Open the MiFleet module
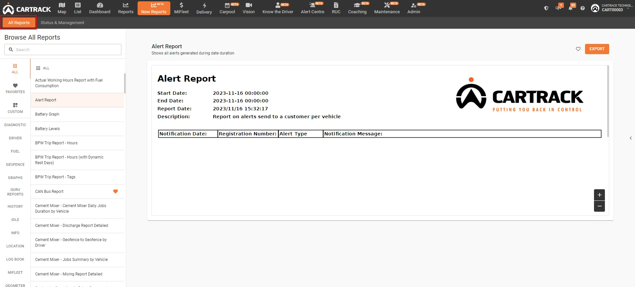635x287 pixels. 182,8
